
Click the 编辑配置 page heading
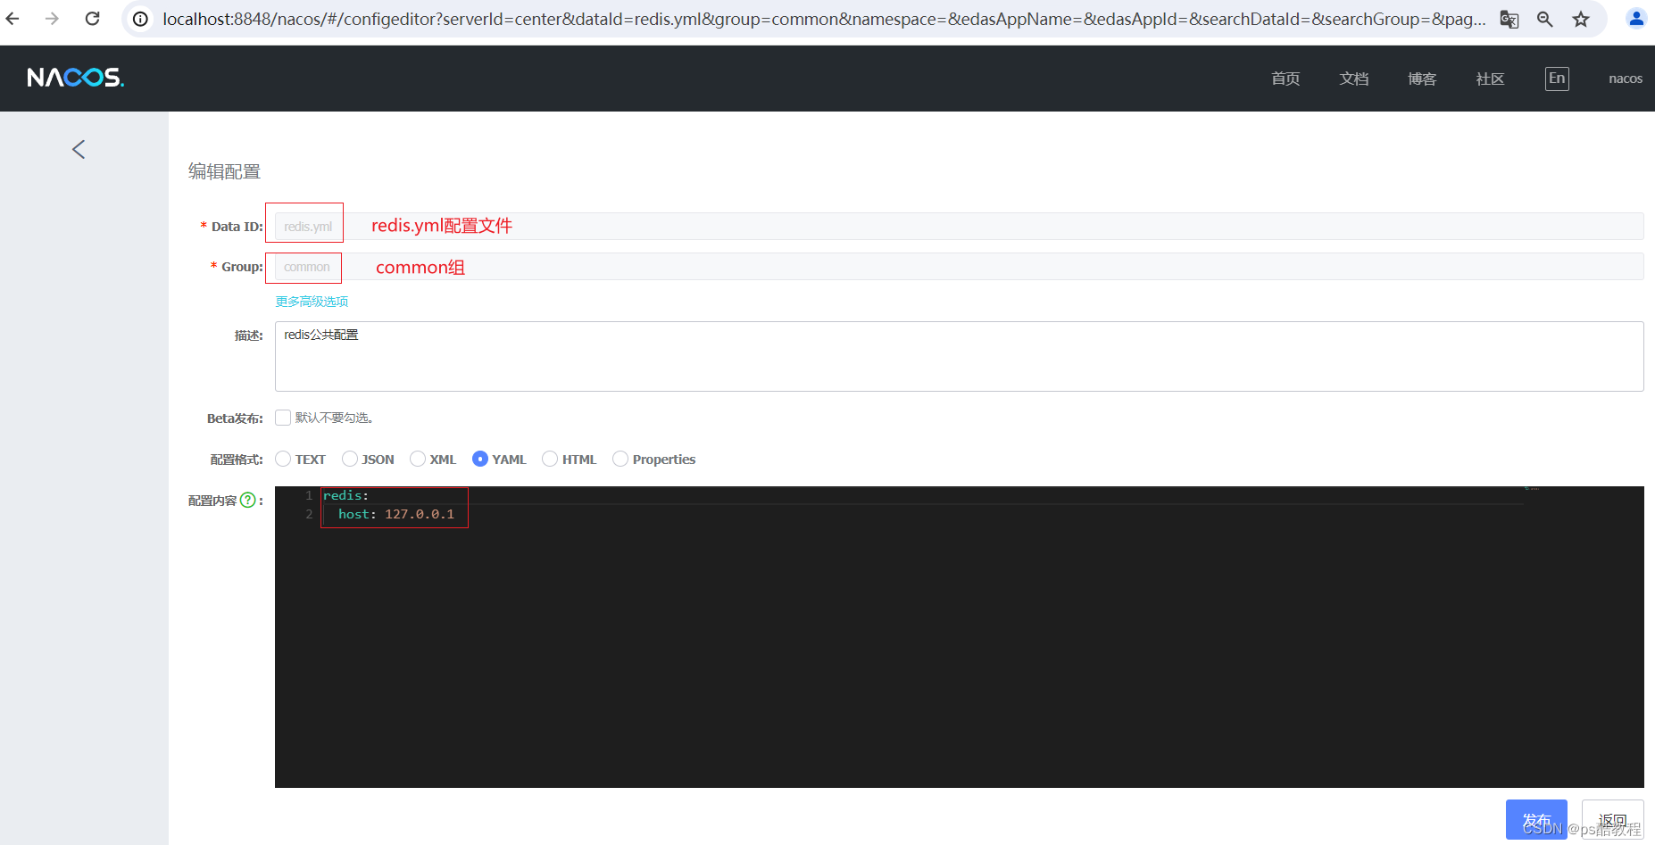point(224,171)
